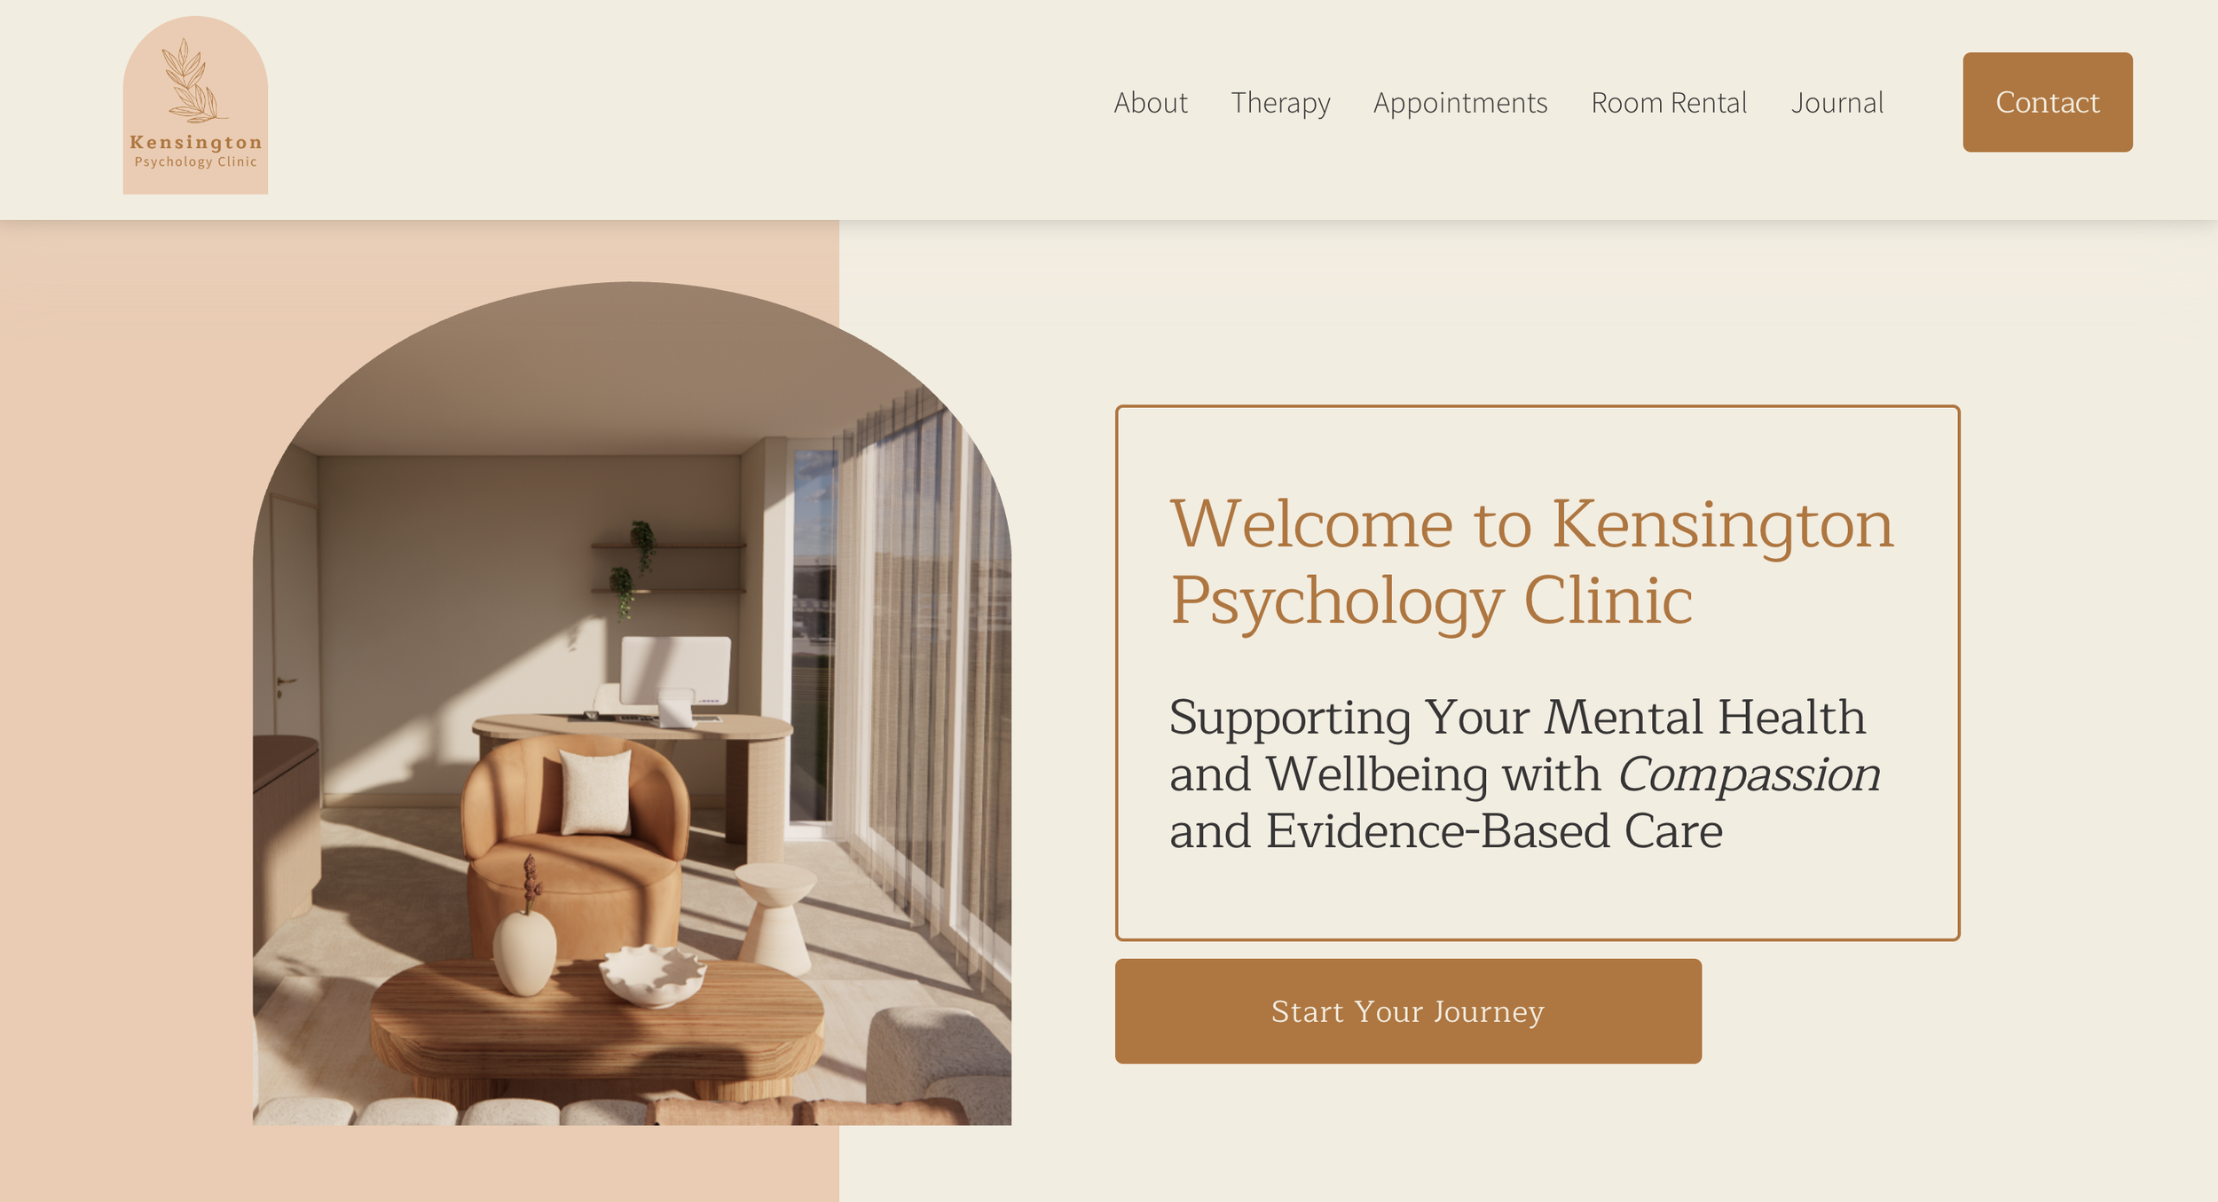2218x1202 pixels.
Task: Open the Room Rental nav link
Action: point(1668,102)
